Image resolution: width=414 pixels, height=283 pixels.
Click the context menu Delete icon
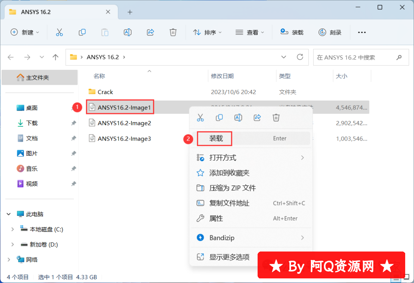coord(276,118)
